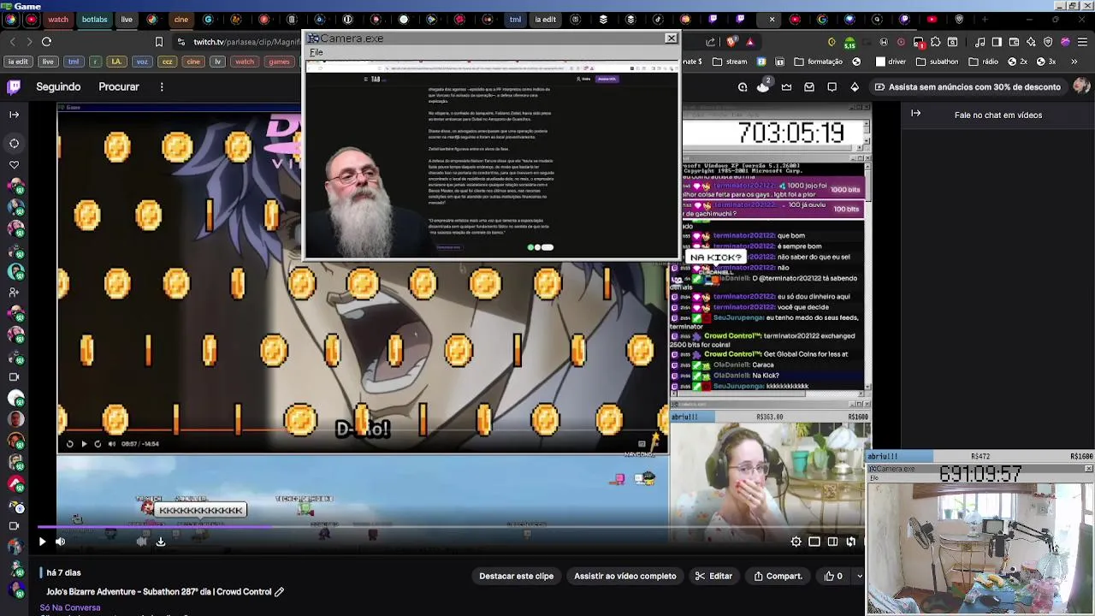Open a new browser tab with plus button
This screenshot has height=616, width=1095.
coord(985,19)
